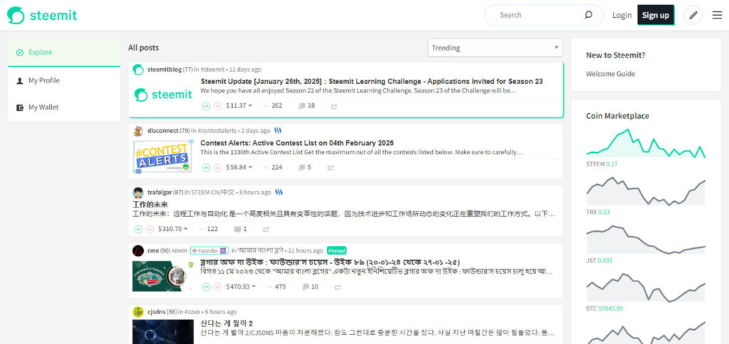Expand the $310.70 payout details

(173, 229)
